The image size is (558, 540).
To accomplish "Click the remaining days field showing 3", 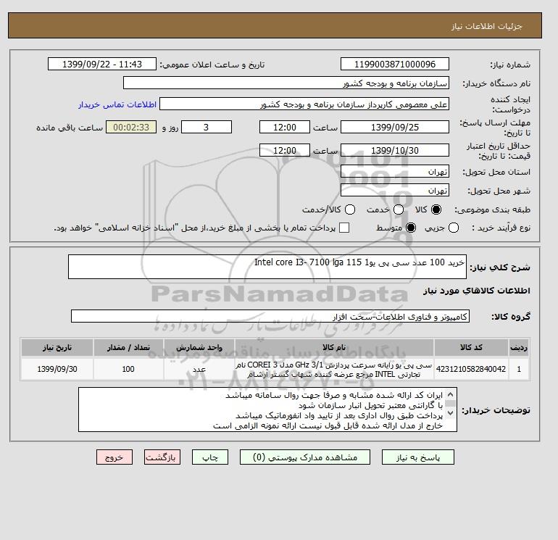I will coord(207,127).
